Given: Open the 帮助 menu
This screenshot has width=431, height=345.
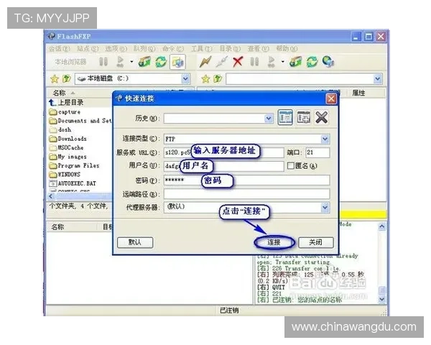Looking at the screenshot, I should 287,49.
